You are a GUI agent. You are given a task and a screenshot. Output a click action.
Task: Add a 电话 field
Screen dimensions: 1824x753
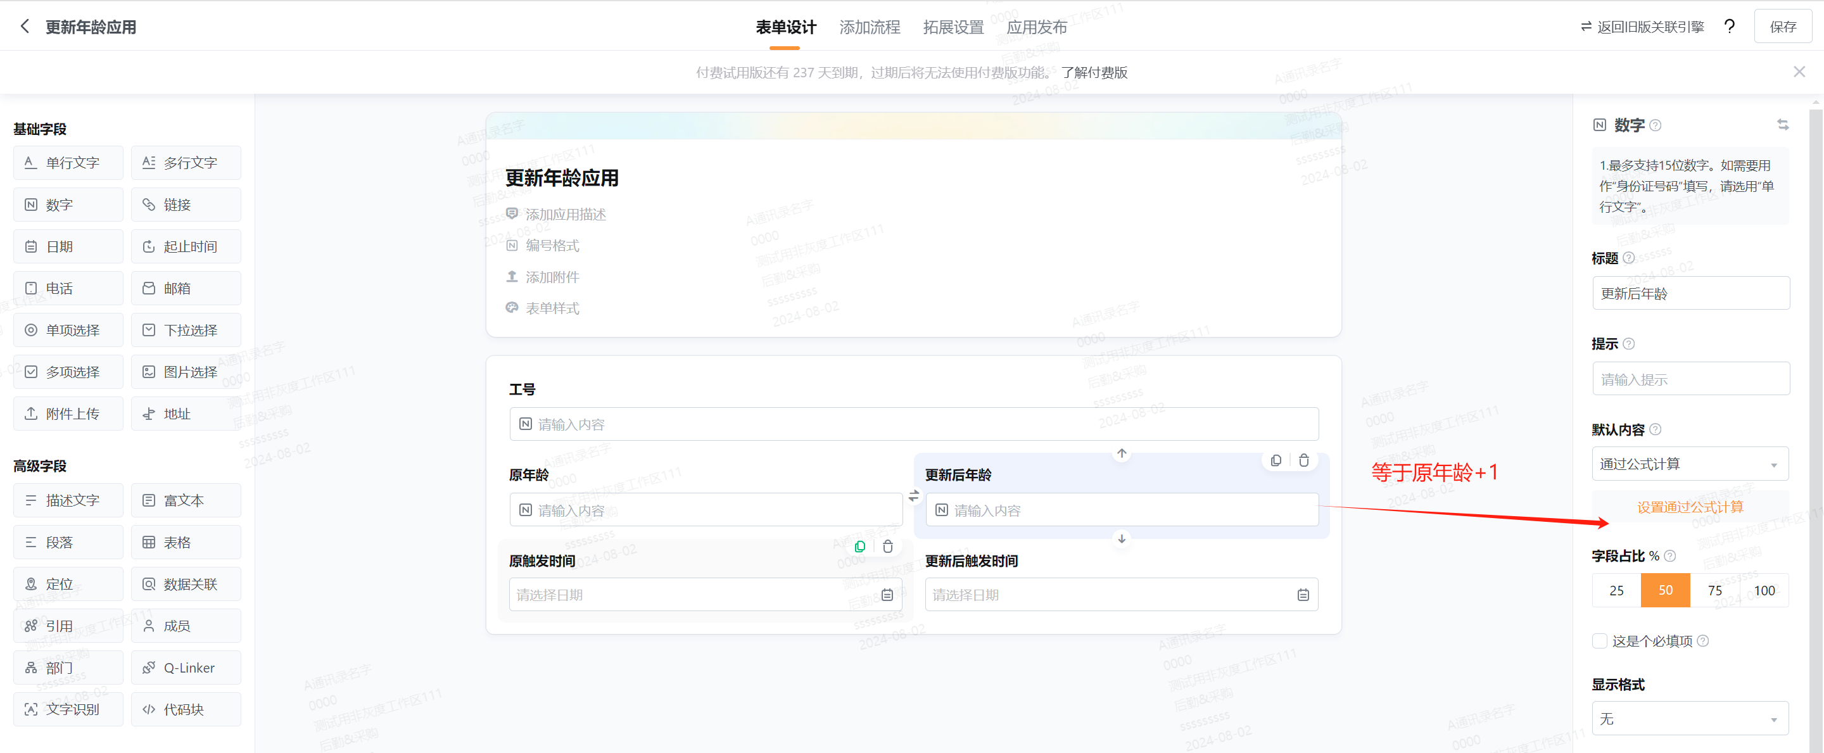(68, 288)
